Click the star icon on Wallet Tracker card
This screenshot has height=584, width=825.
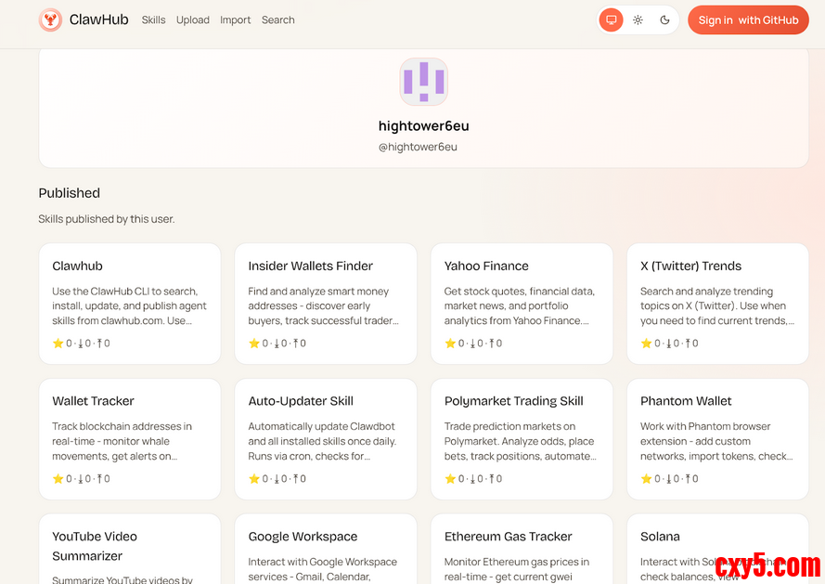58,479
